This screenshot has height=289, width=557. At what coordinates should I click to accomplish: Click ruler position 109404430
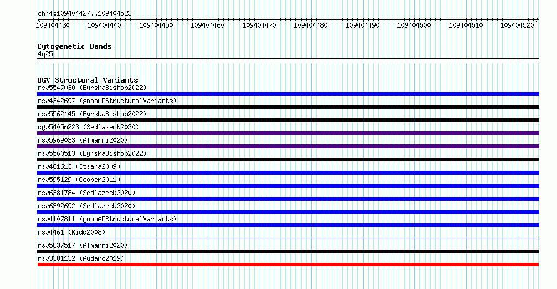click(53, 25)
